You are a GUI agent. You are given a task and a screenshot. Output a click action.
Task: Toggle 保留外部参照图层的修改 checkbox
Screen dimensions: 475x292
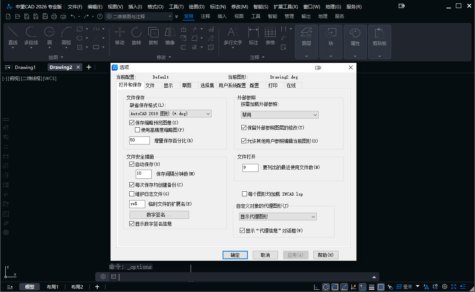click(244, 128)
